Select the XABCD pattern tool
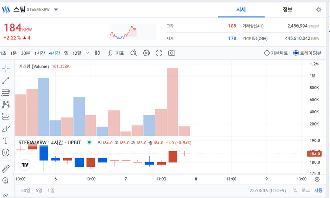The width and height of the screenshot is (330, 198). (x=6, y=104)
